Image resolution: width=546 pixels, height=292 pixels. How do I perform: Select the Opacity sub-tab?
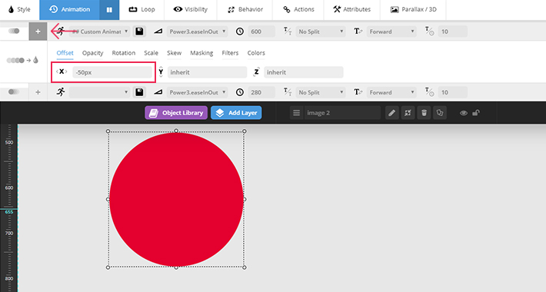[x=92, y=53]
